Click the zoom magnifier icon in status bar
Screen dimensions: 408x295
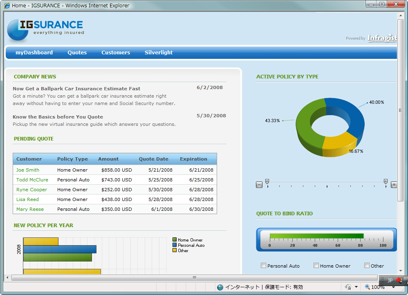pos(367,287)
